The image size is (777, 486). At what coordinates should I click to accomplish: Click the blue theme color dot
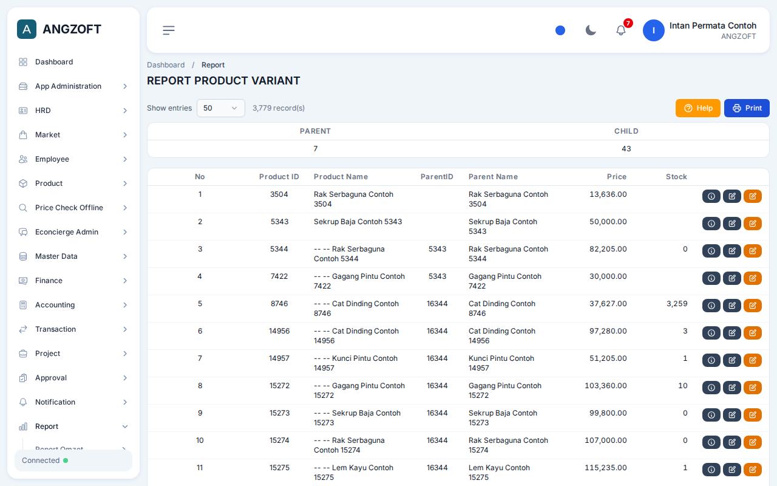560,30
